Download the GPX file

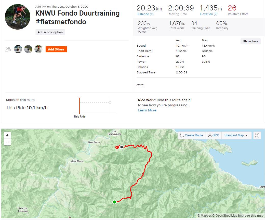tap(214, 135)
